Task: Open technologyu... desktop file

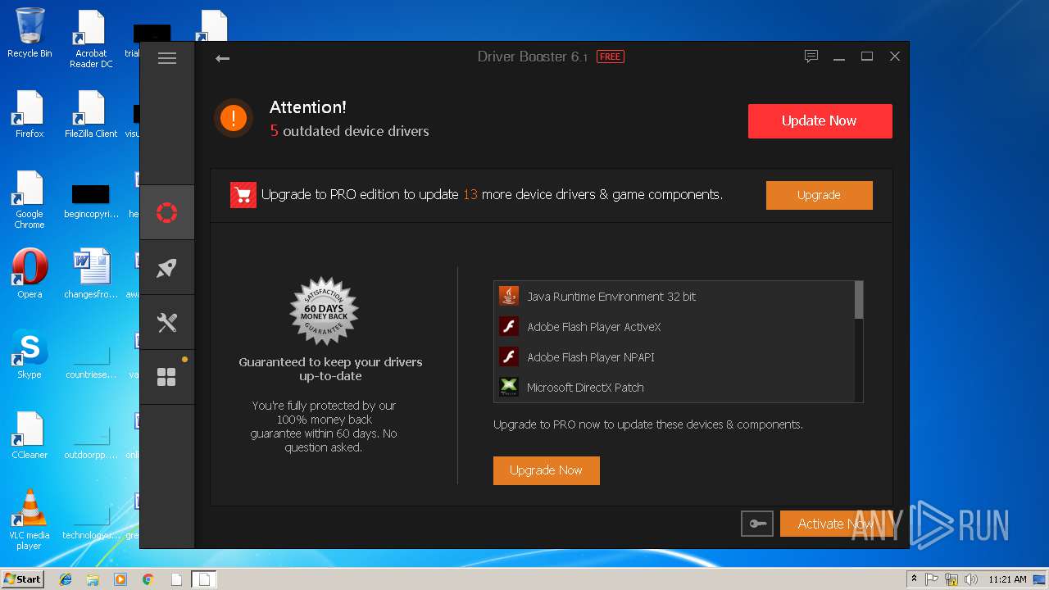Action: click(91, 524)
